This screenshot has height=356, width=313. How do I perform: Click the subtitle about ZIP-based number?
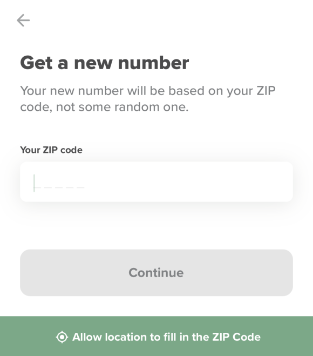(x=148, y=99)
